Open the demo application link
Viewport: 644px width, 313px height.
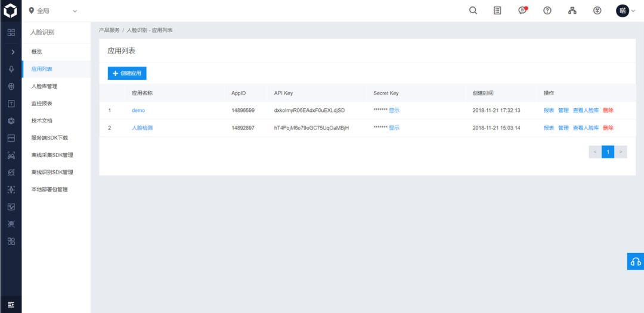(138, 111)
